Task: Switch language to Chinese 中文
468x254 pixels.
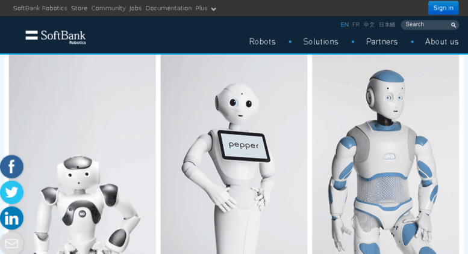Action: pyautogui.click(x=369, y=25)
